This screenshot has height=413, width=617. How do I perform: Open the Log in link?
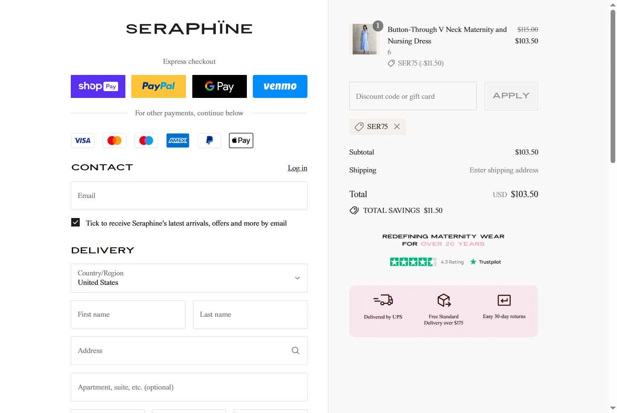point(298,168)
